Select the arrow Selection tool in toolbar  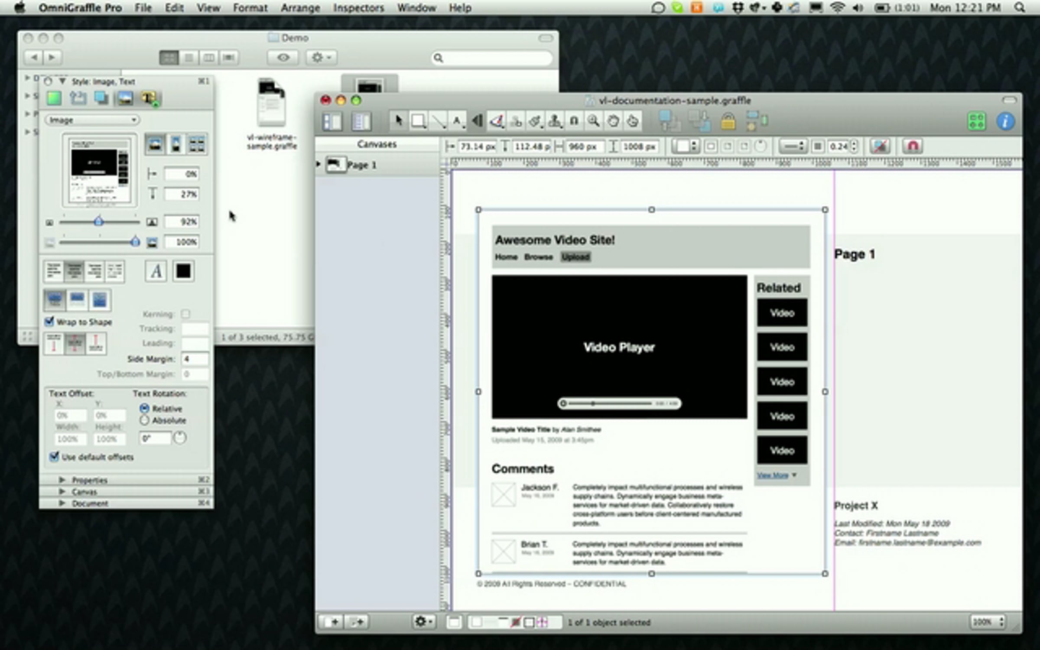coord(399,121)
